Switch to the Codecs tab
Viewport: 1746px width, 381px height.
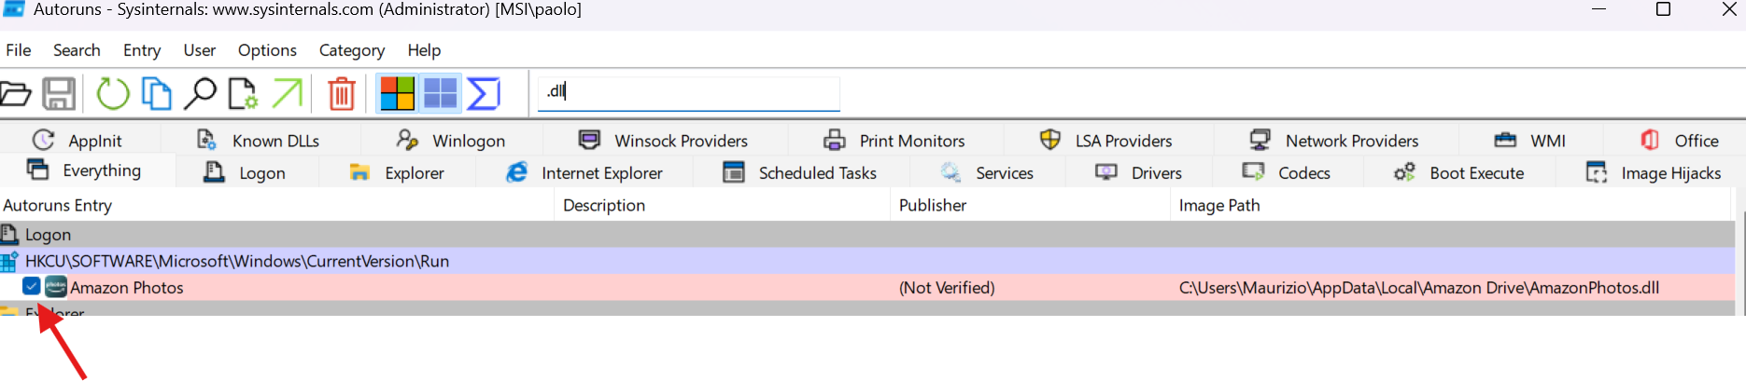point(1287,172)
